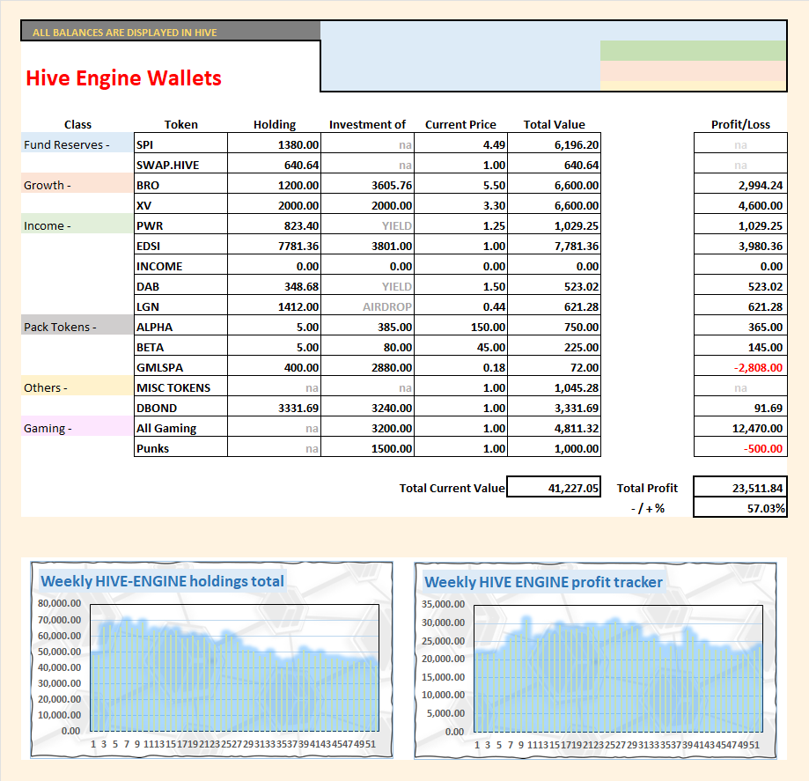The width and height of the screenshot is (809, 781).
Task: Click the EDSI token cell
Action: (180, 244)
